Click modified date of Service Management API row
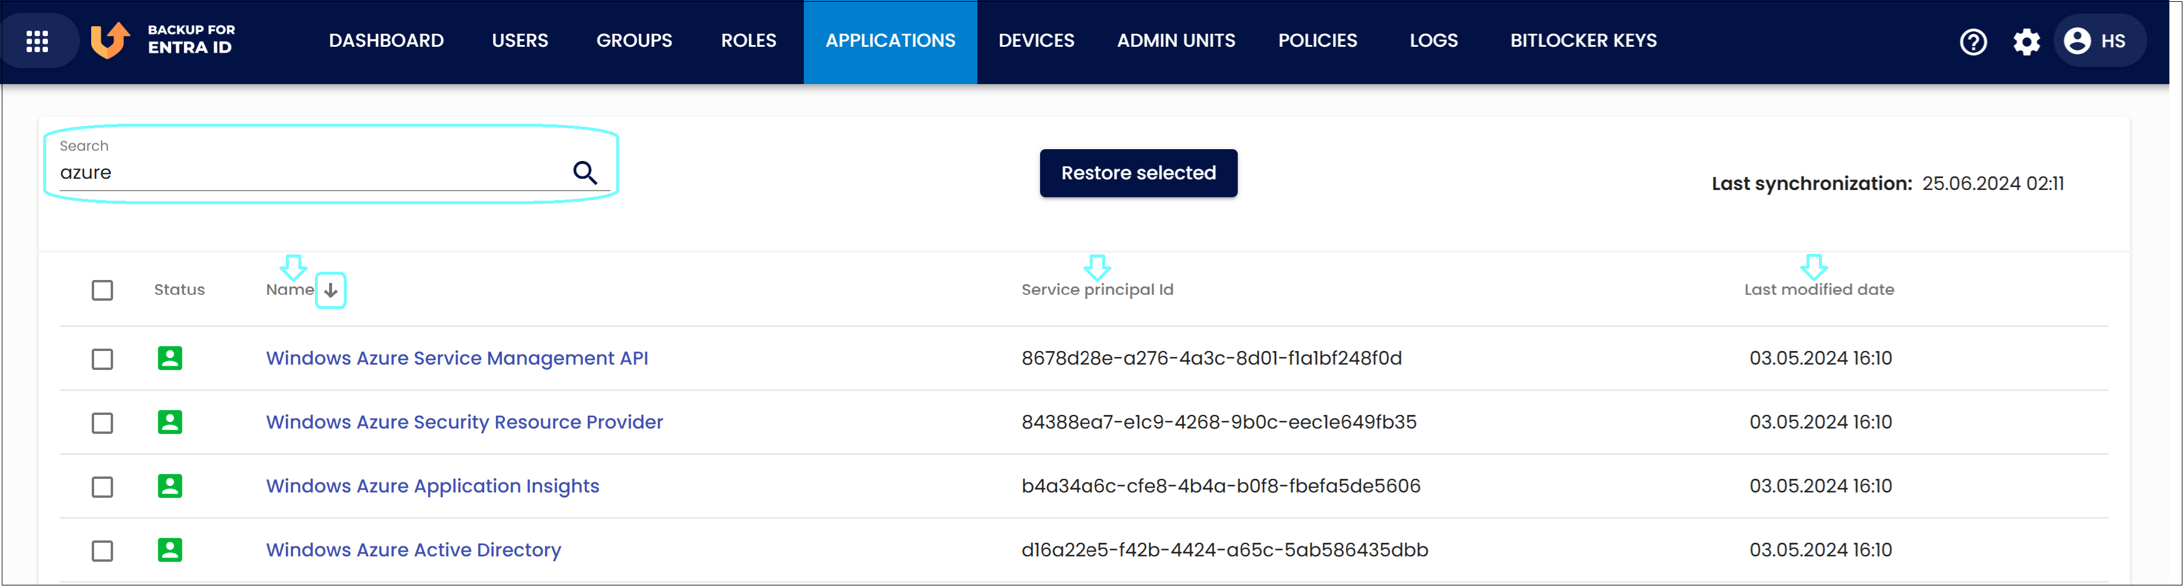2183x586 pixels. pos(1820,358)
